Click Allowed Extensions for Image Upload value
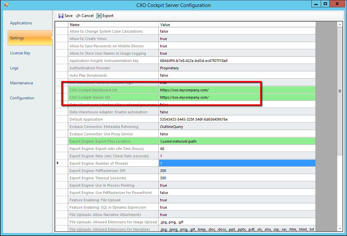The height and width of the screenshot is (236, 347). (x=237, y=222)
